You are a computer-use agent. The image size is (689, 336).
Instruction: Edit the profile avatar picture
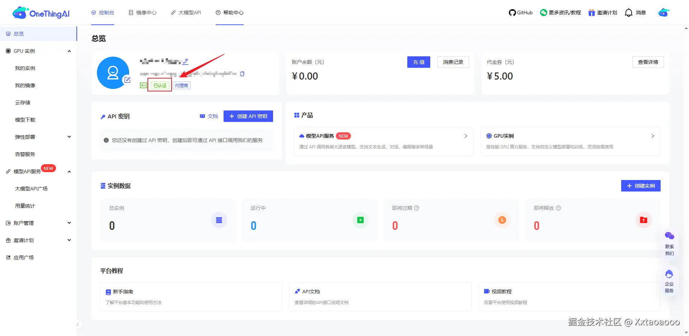point(127,80)
